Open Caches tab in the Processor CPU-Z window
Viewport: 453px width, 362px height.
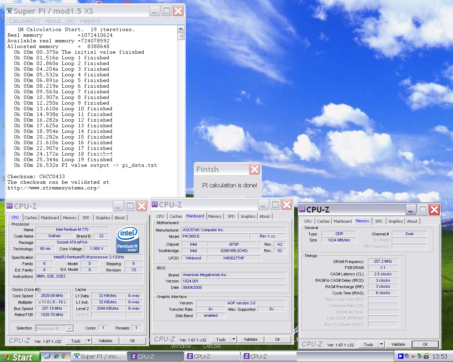(x=30, y=218)
